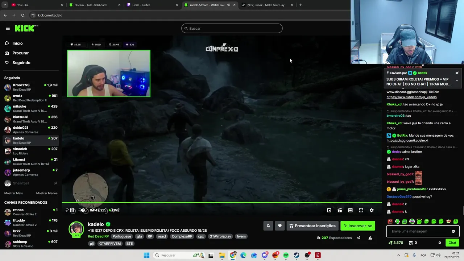Enter fullscreen on the video player
Image resolution: width=464 pixels, height=261 pixels.
point(361,210)
